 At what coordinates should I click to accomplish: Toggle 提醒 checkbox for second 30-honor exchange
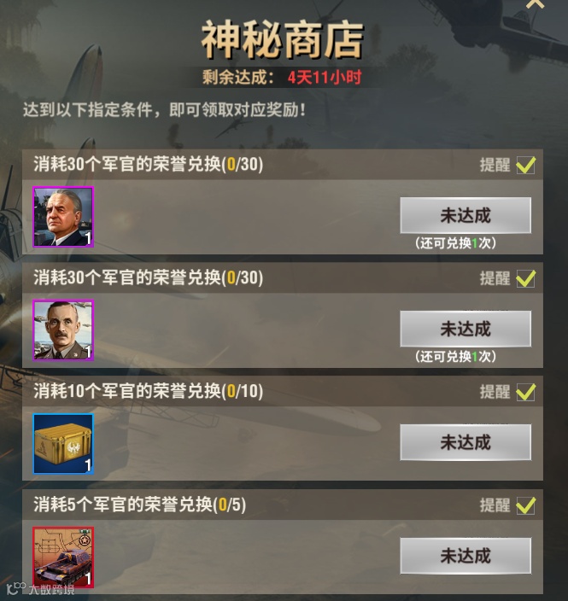[525, 278]
